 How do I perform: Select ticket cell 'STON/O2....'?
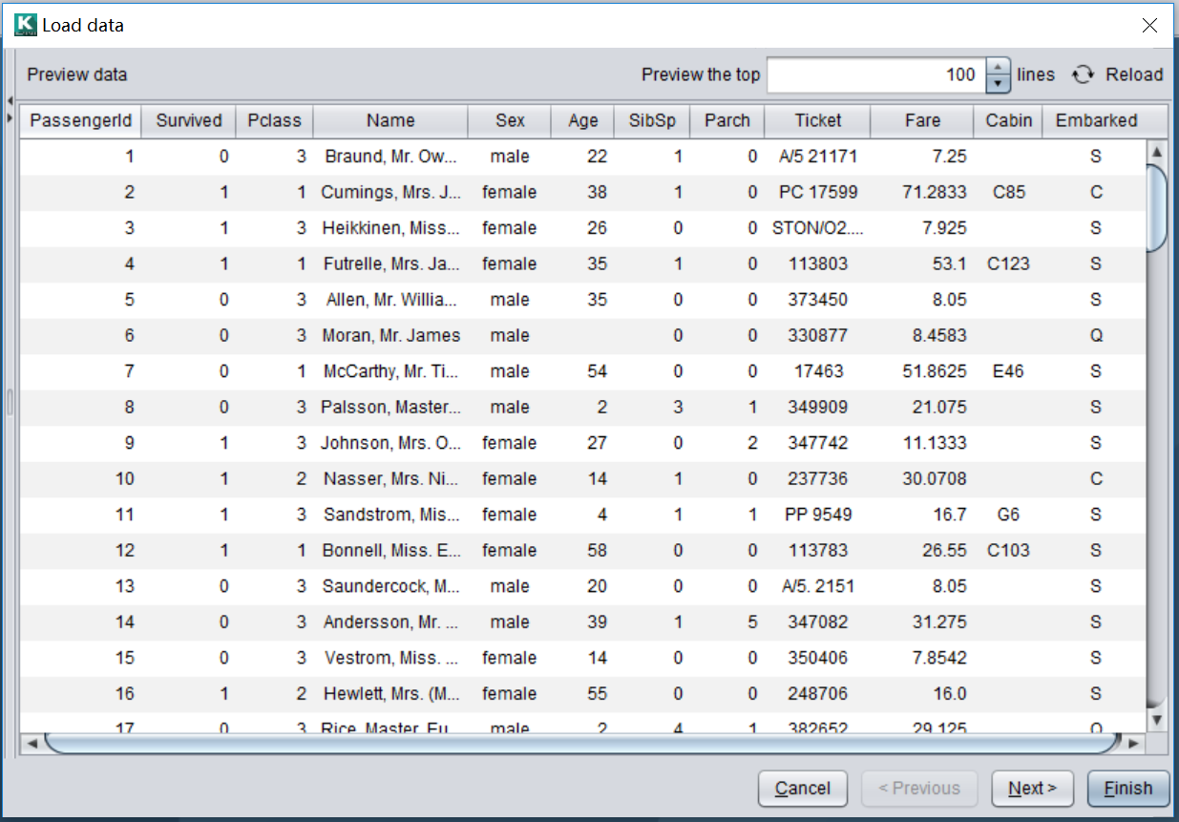[x=818, y=228]
